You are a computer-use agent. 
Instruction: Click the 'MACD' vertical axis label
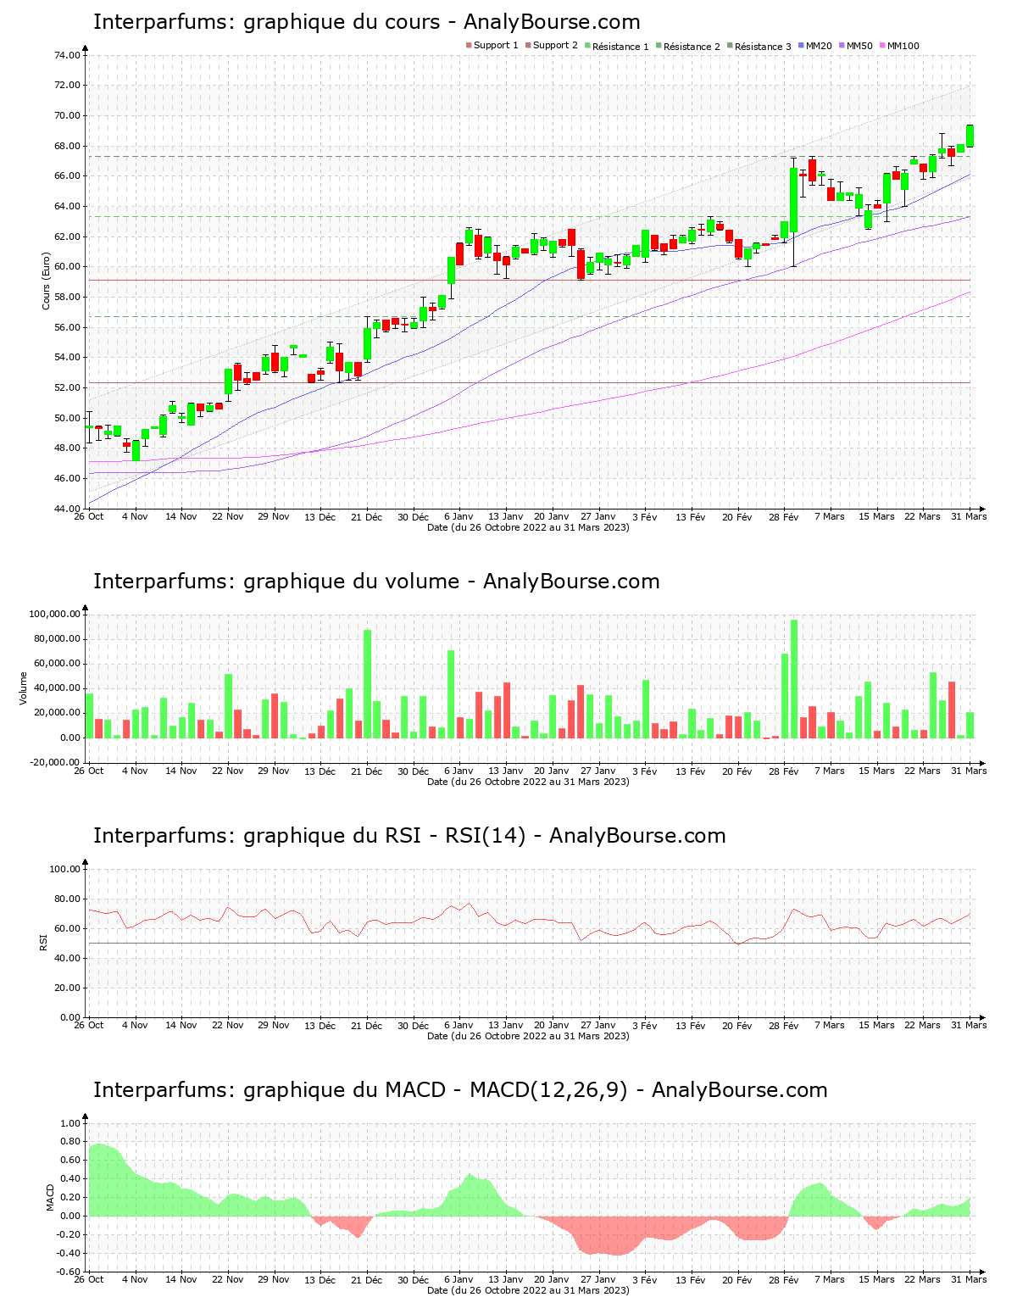point(50,1197)
